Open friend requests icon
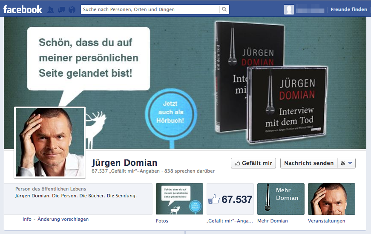The height and width of the screenshot is (234, 371). (51, 10)
